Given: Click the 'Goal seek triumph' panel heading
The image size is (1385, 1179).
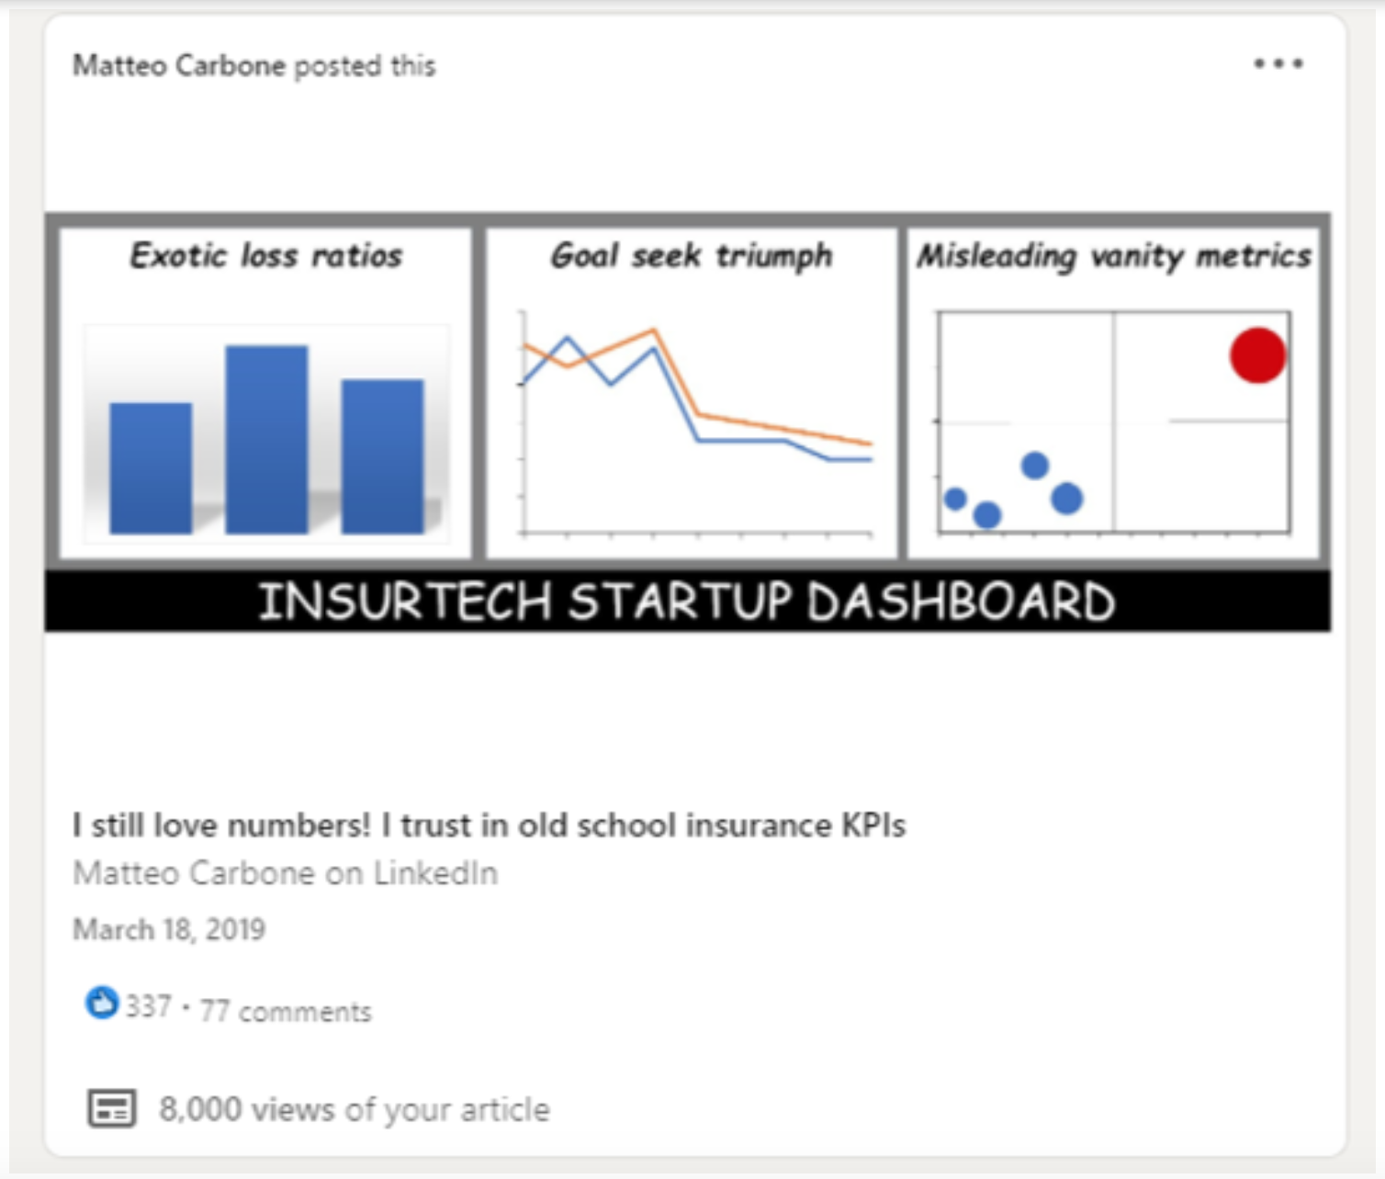Looking at the screenshot, I should click(x=691, y=255).
